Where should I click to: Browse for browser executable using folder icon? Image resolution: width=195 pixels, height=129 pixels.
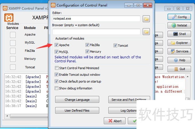[x=146, y=32]
